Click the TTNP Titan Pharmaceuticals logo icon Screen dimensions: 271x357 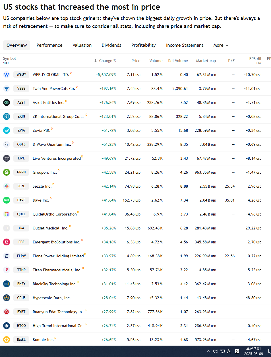(x=7, y=270)
